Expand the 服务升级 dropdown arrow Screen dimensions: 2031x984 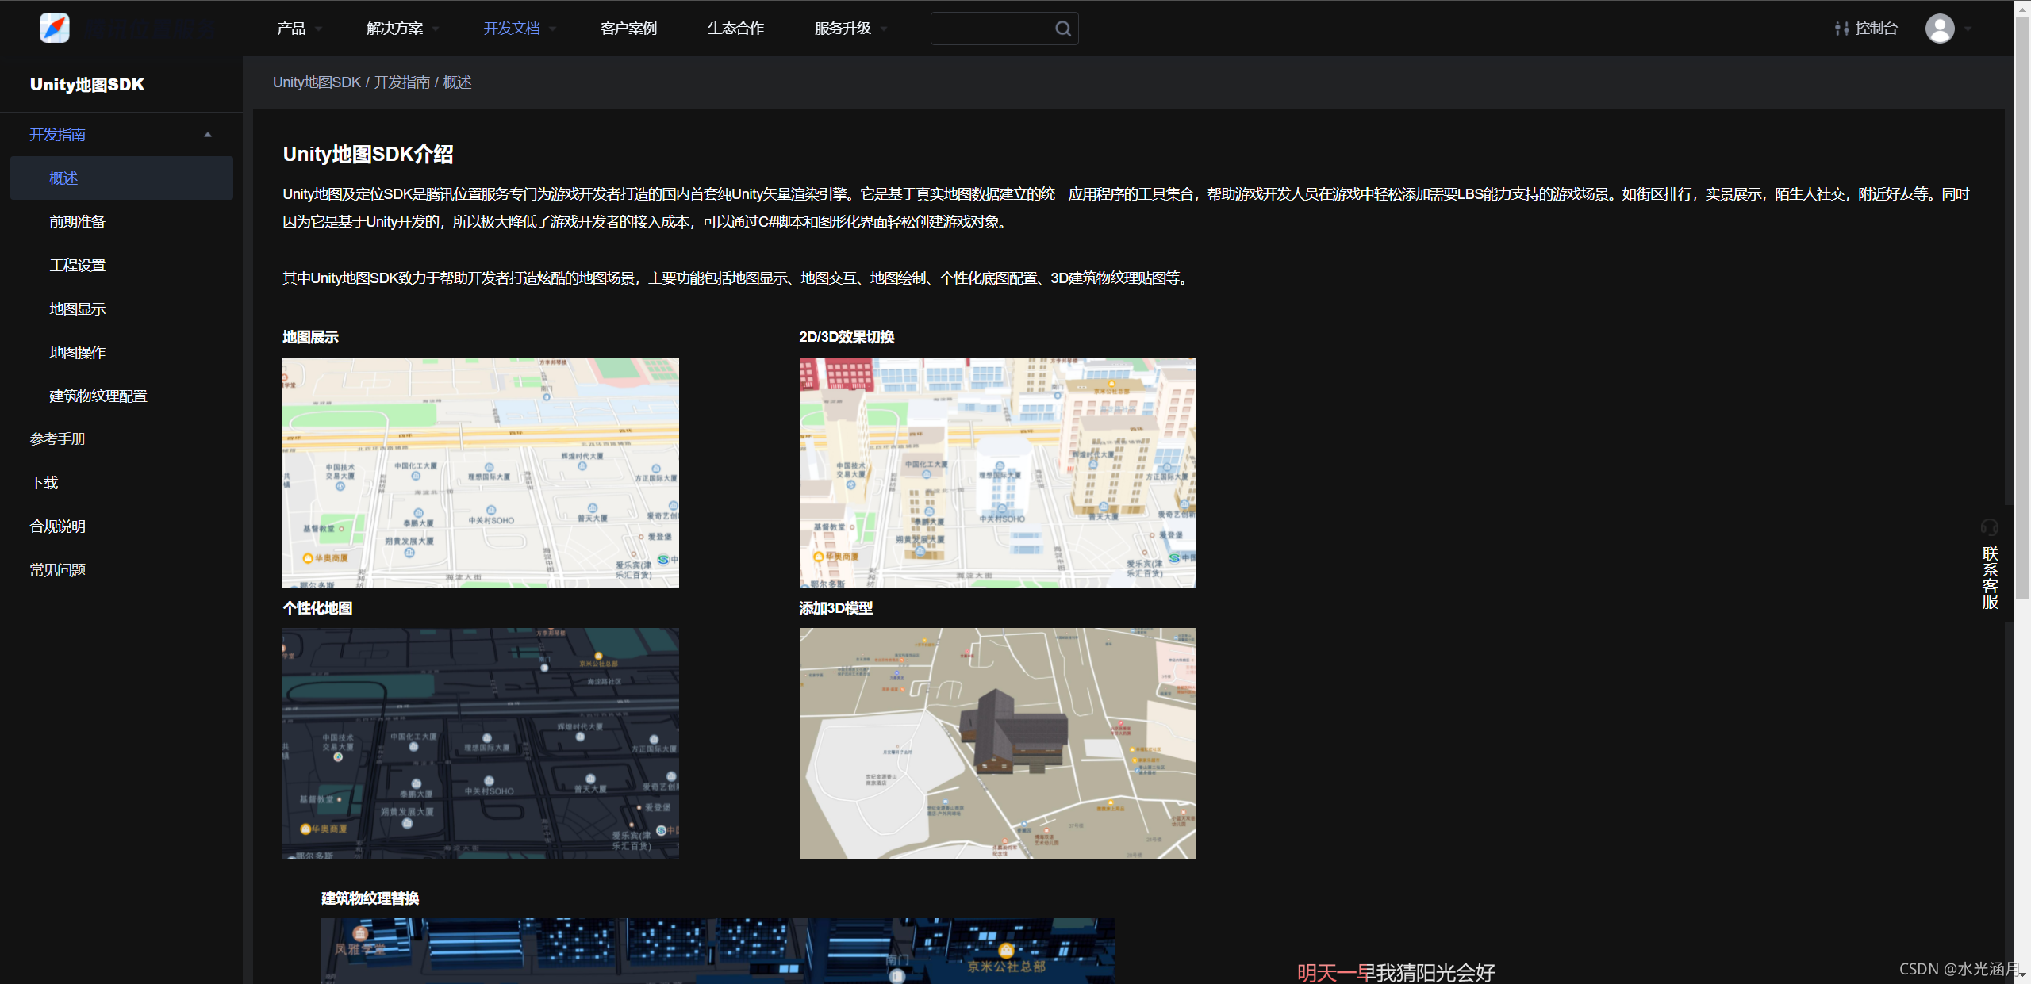(x=884, y=29)
